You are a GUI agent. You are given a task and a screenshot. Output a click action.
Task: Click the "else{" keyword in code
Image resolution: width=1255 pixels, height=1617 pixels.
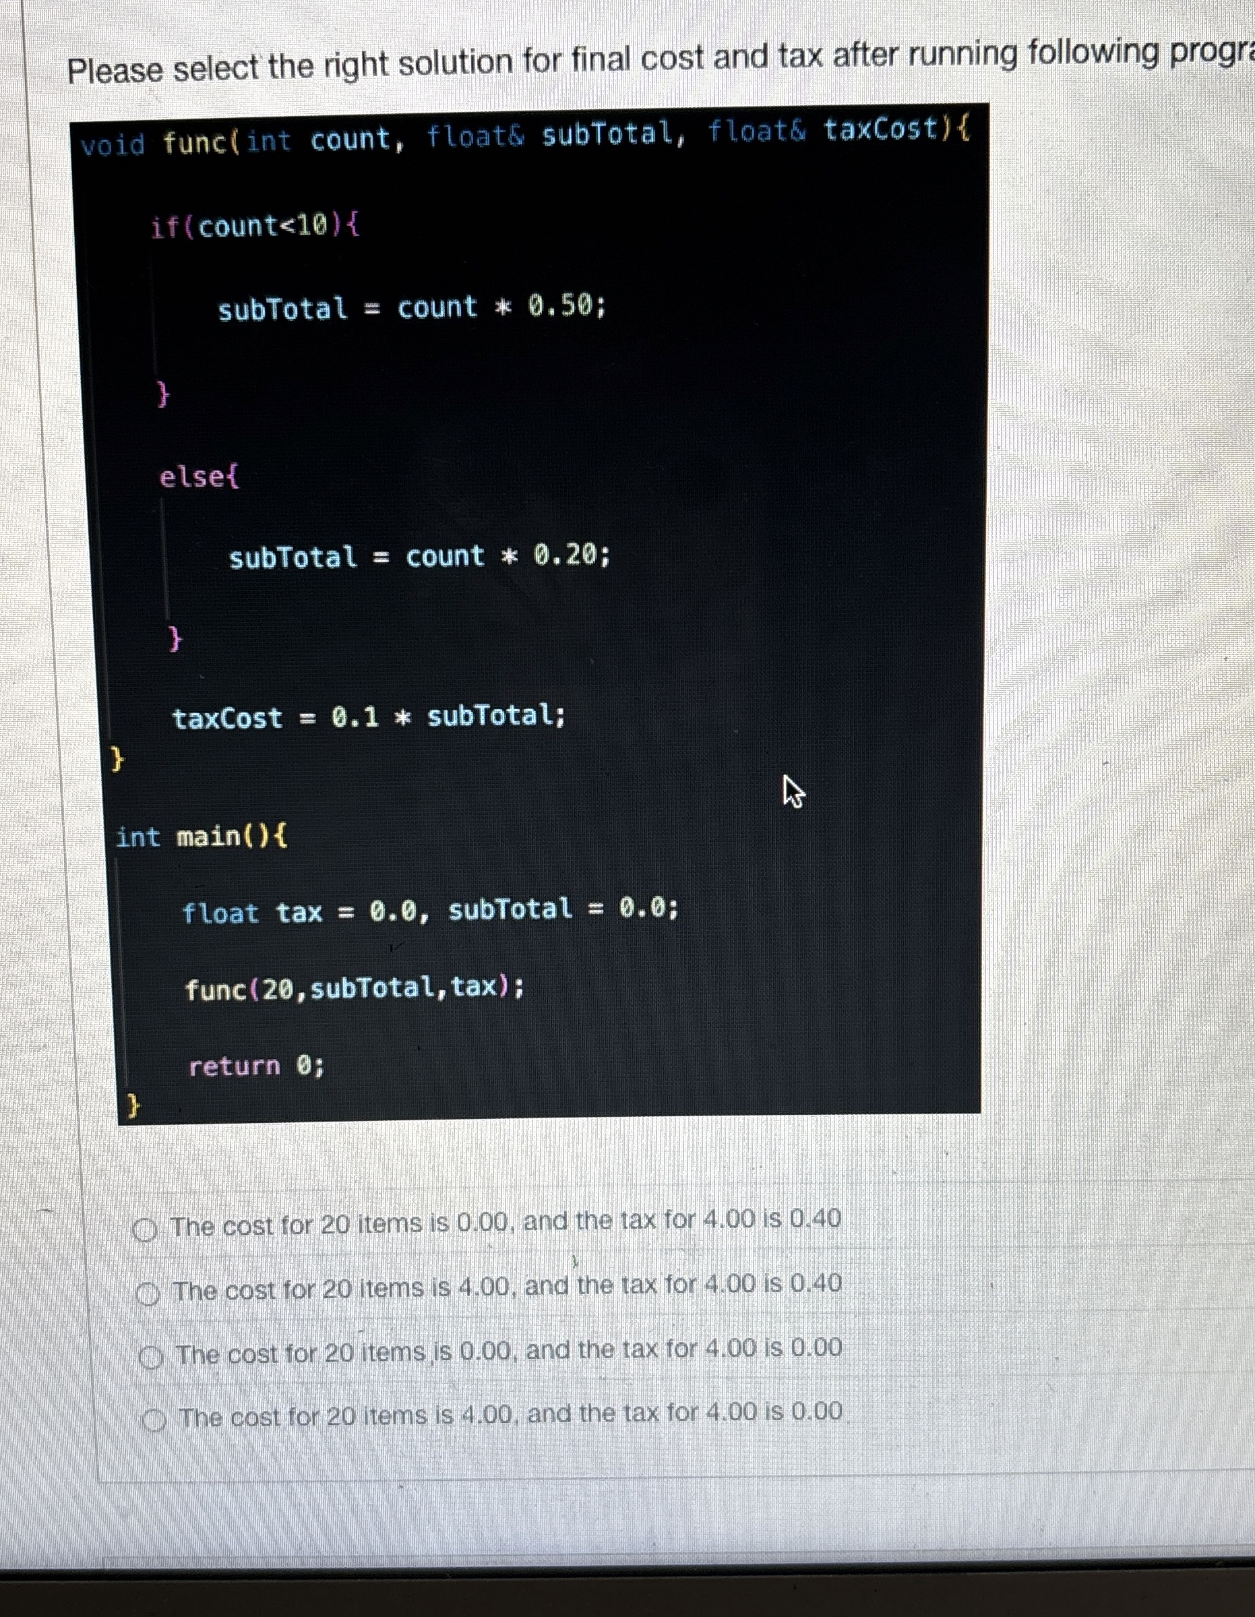click(x=196, y=477)
